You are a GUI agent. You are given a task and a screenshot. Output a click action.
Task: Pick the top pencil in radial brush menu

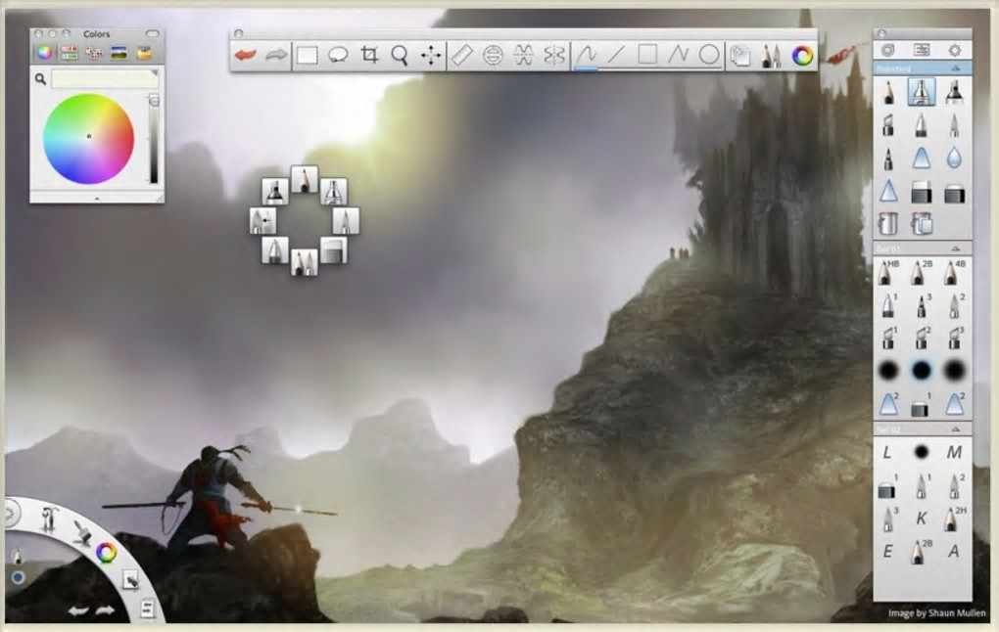coord(305,179)
